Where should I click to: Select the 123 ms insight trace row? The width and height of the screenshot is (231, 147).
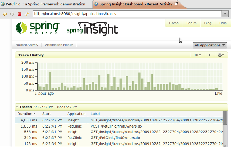click(x=119, y=144)
